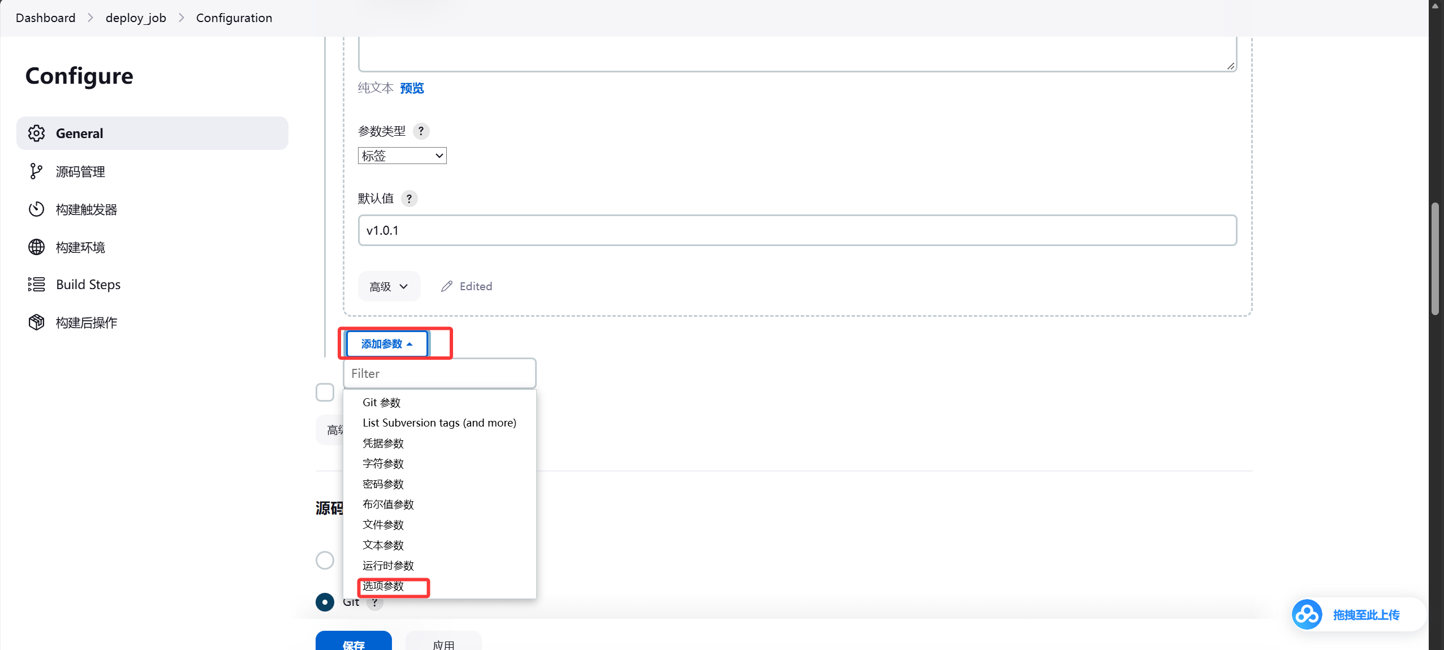Image resolution: width=1444 pixels, height=650 pixels.
Task: Click the 构建后操作 package icon
Action: coord(36,322)
